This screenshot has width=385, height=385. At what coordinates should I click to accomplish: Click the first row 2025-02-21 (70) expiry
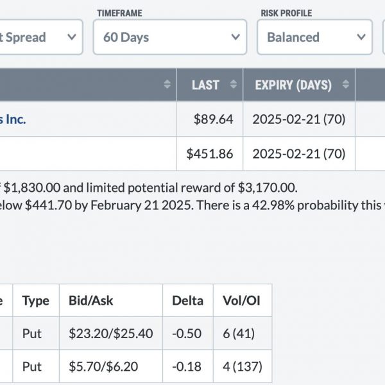click(299, 119)
